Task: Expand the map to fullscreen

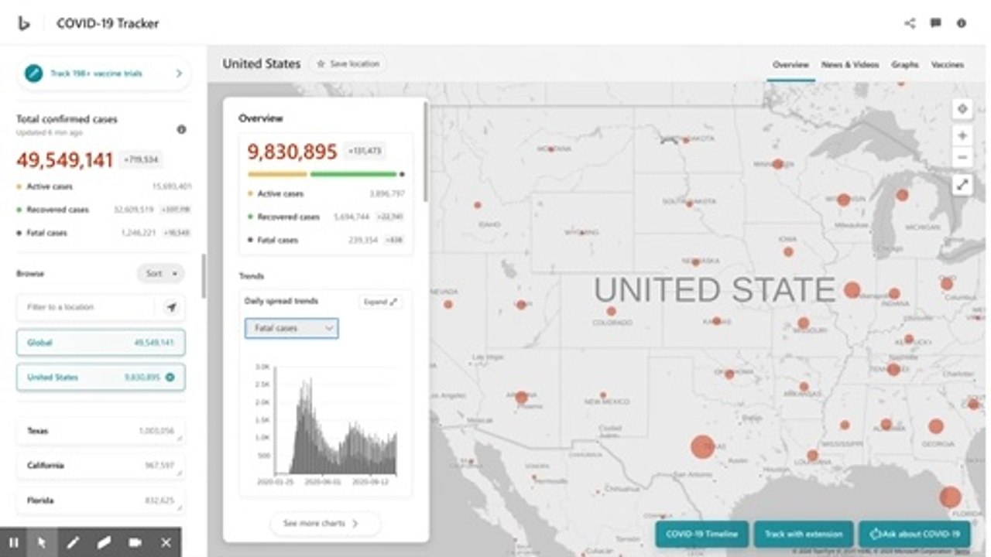Action: pyautogui.click(x=962, y=185)
